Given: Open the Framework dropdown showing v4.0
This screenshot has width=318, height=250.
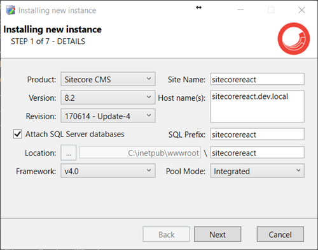Looking at the screenshot, I should point(108,171).
